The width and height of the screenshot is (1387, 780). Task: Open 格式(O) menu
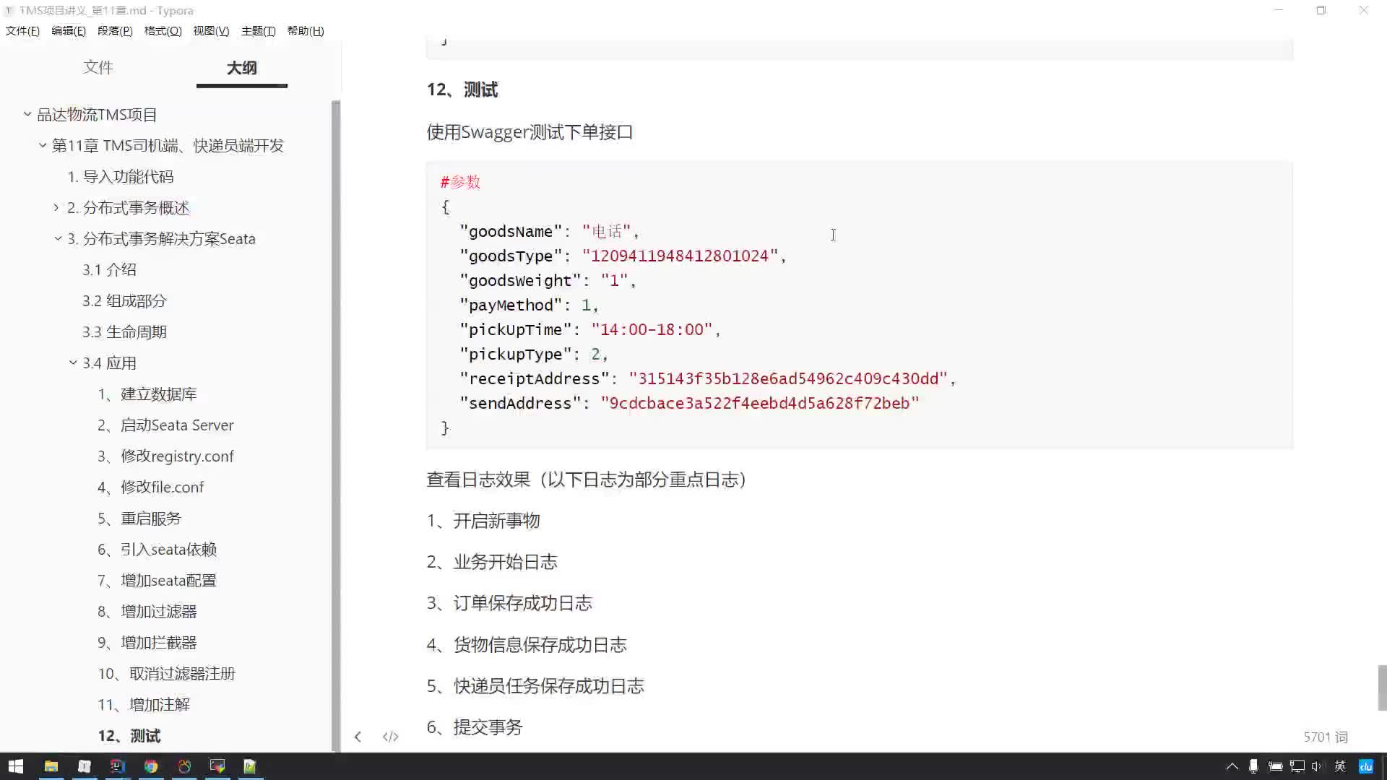pyautogui.click(x=163, y=30)
